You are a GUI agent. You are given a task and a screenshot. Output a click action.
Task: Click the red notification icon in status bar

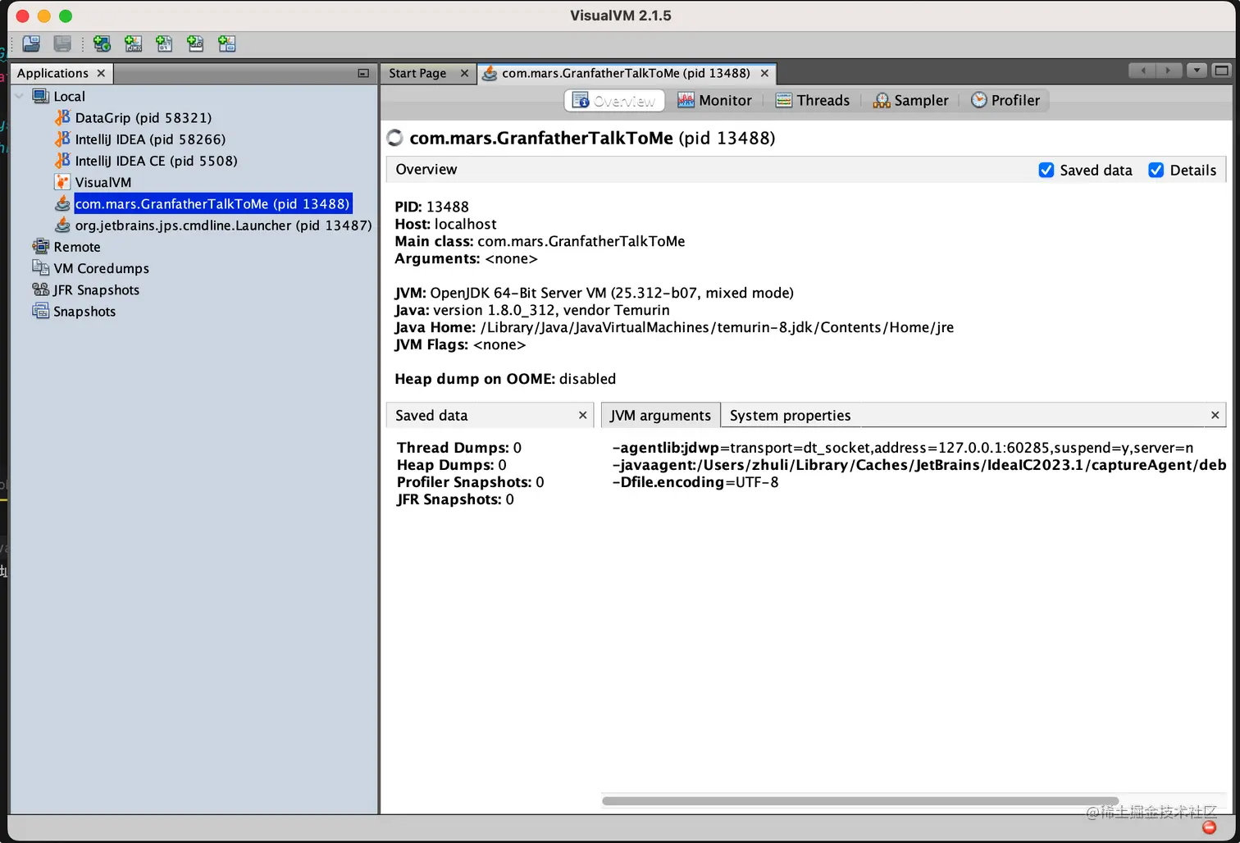[x=1209, y=827]
